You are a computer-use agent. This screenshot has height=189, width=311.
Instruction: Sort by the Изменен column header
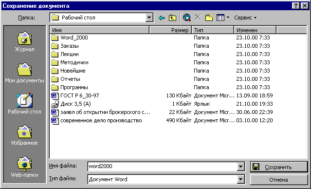(x=255, y=30)
